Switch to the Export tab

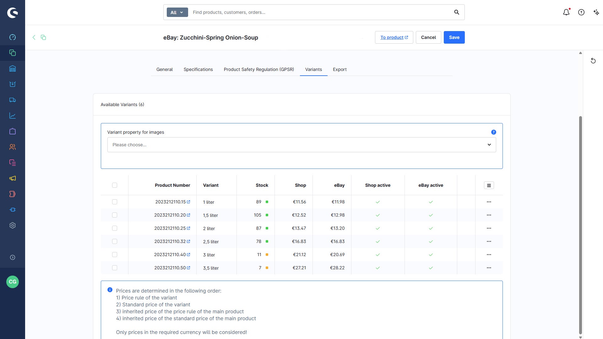340,69
